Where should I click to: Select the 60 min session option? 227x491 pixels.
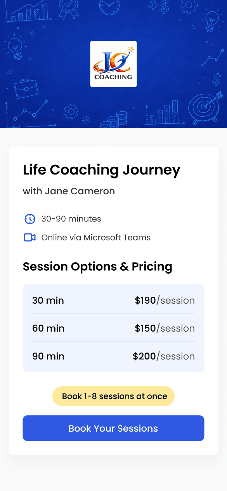point(113,328)
